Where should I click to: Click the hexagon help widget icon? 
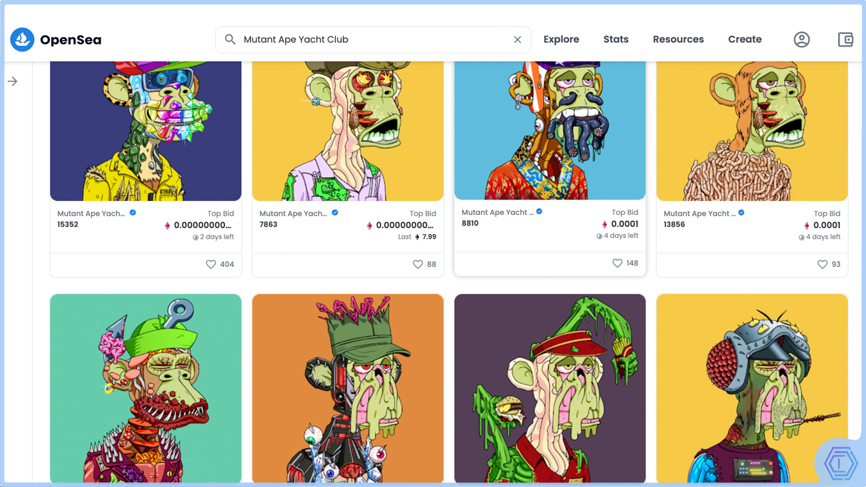tap(841, 462)
